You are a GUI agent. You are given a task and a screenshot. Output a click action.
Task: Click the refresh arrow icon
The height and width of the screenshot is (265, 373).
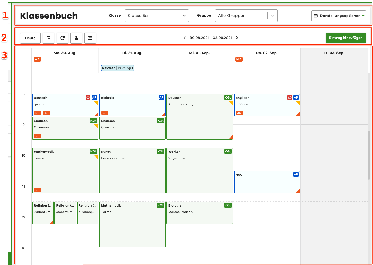(62, 38)
